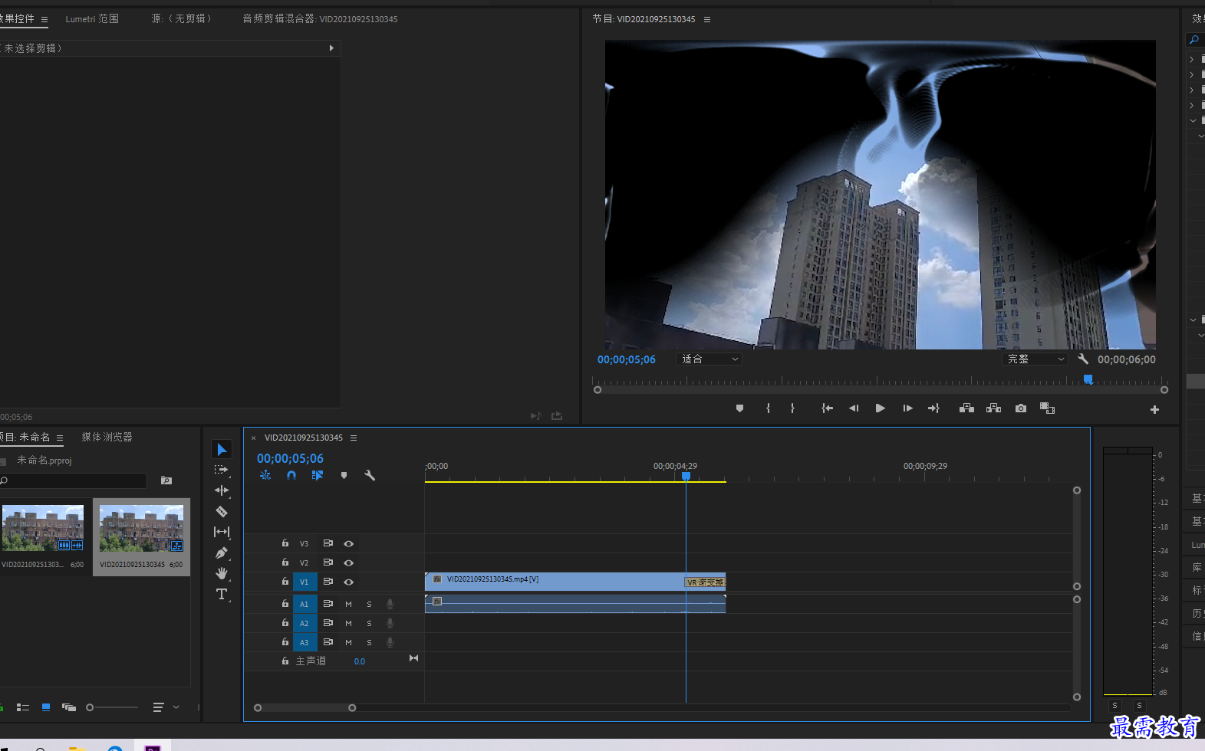Toggle the V3 track lock
This screenshot has width=1205, height=751.
(x=285, y=543)
